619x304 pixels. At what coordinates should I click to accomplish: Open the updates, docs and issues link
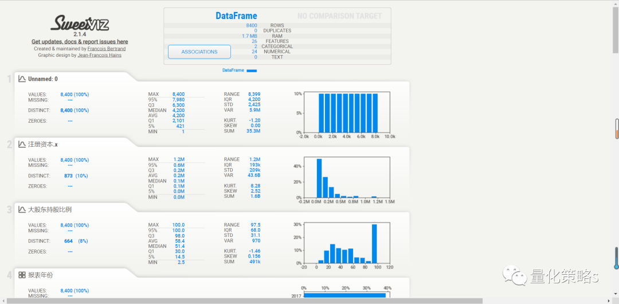[80, 41]
